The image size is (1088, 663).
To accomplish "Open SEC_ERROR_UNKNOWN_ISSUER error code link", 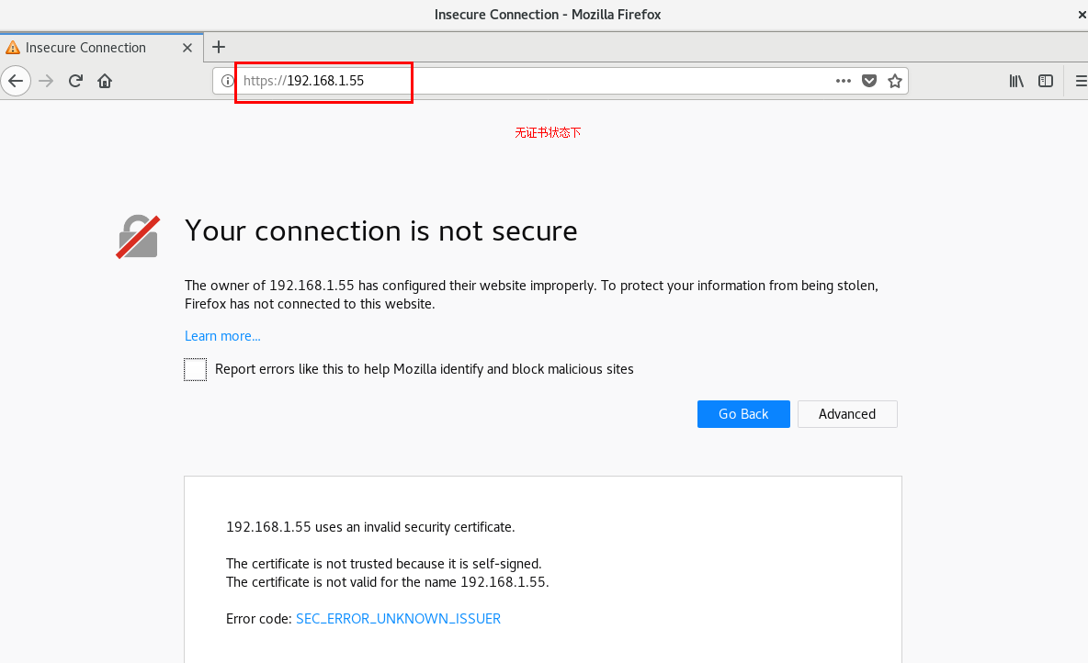I will click(398, 619).
